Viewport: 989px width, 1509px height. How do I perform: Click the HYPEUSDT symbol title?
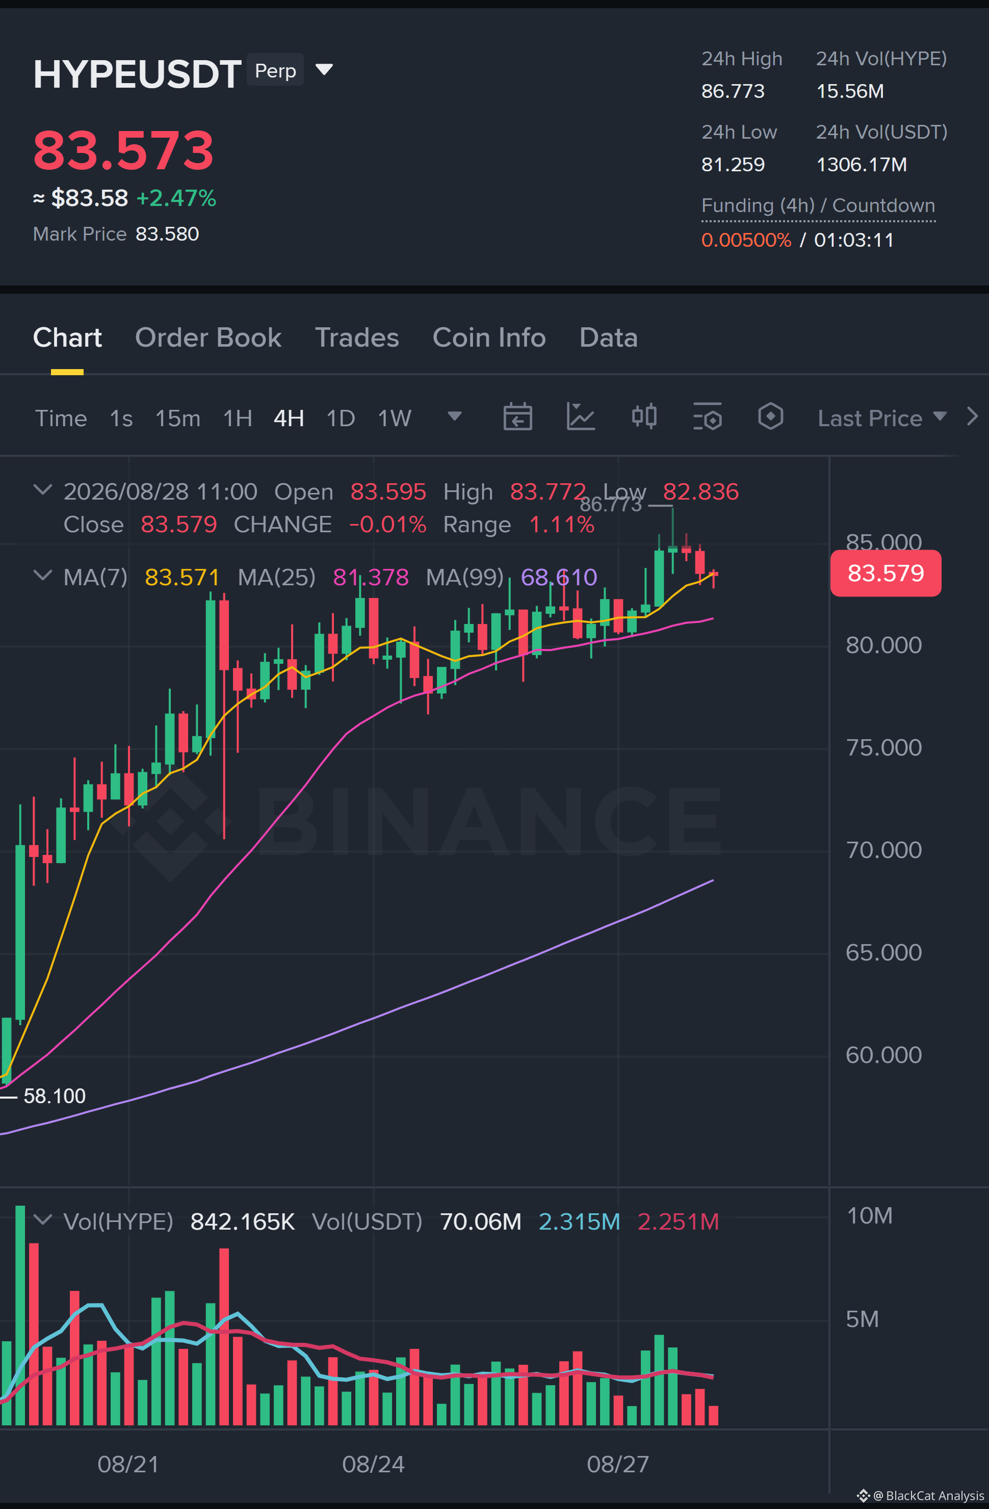point(137,74)
